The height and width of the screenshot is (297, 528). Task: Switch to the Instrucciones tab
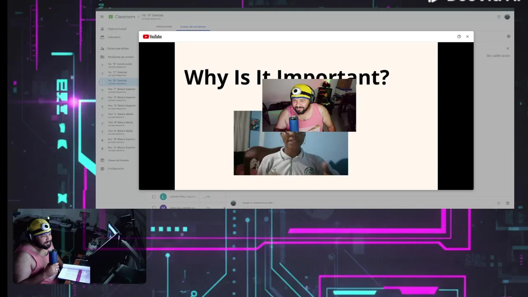pos(164,27)
